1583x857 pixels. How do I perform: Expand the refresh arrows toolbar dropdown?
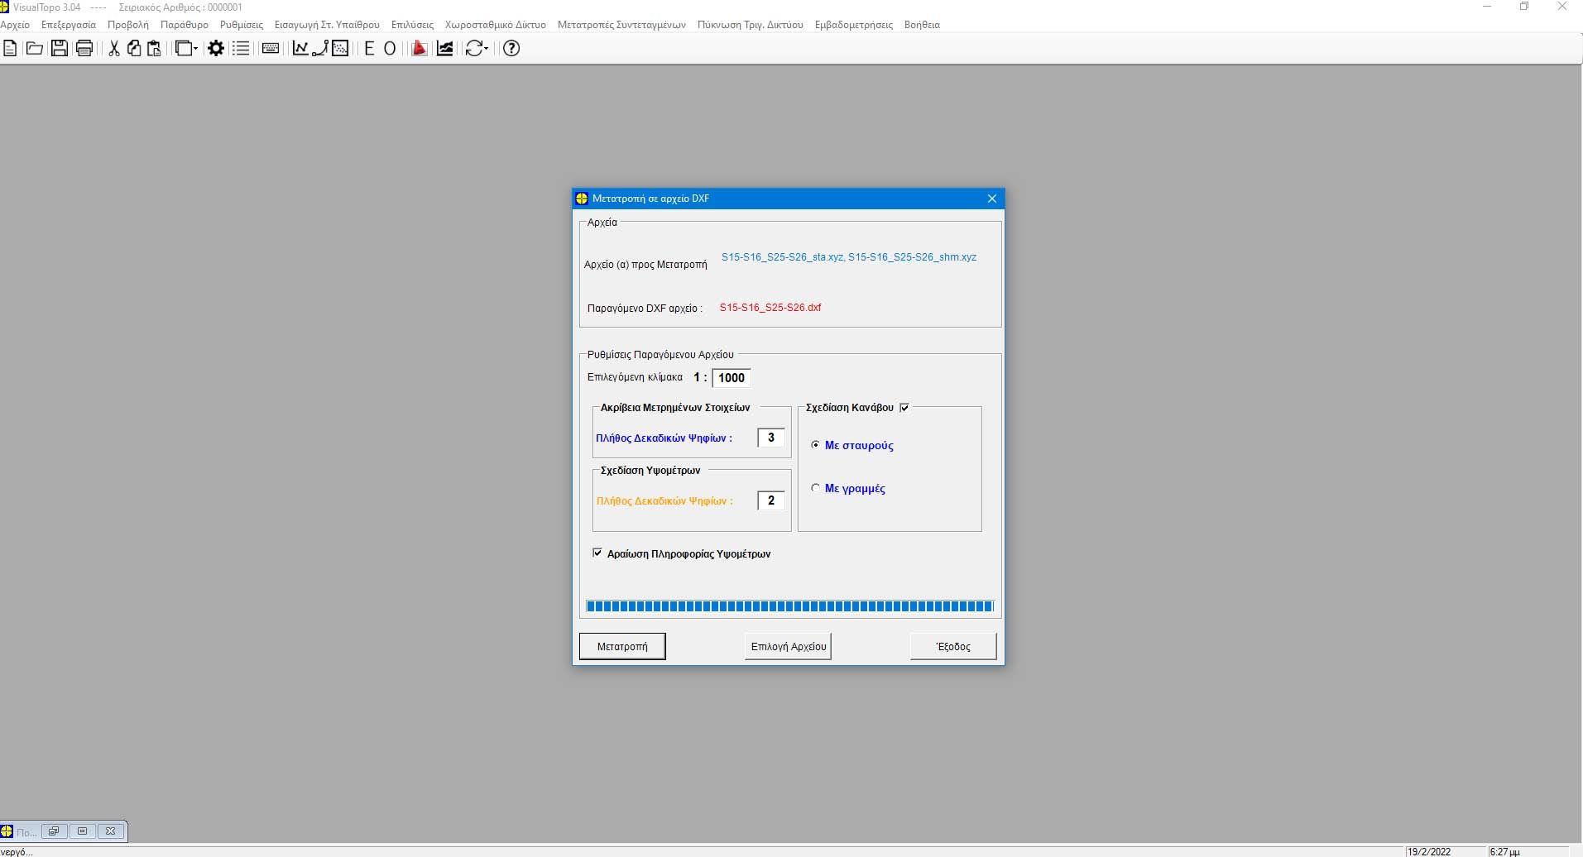coord(487,49)
